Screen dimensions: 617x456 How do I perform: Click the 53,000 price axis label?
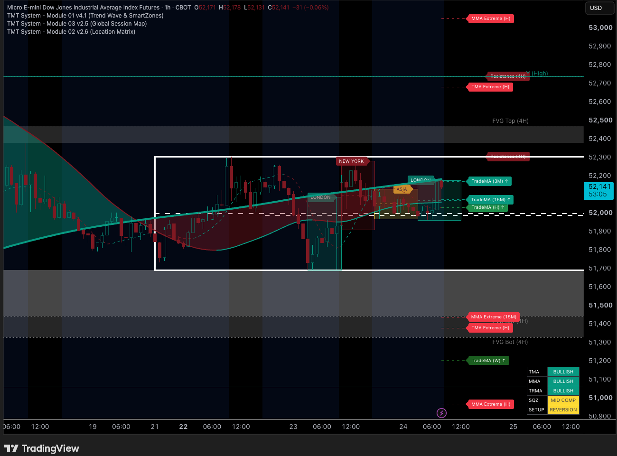(600, 28)
